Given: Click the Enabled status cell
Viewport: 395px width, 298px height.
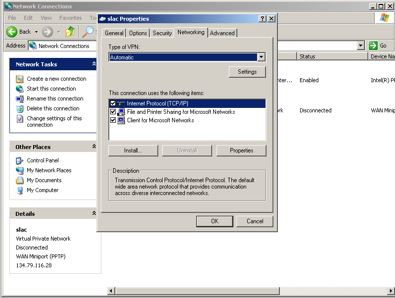Looking at the screenshot, I should [x=309, y=80].
